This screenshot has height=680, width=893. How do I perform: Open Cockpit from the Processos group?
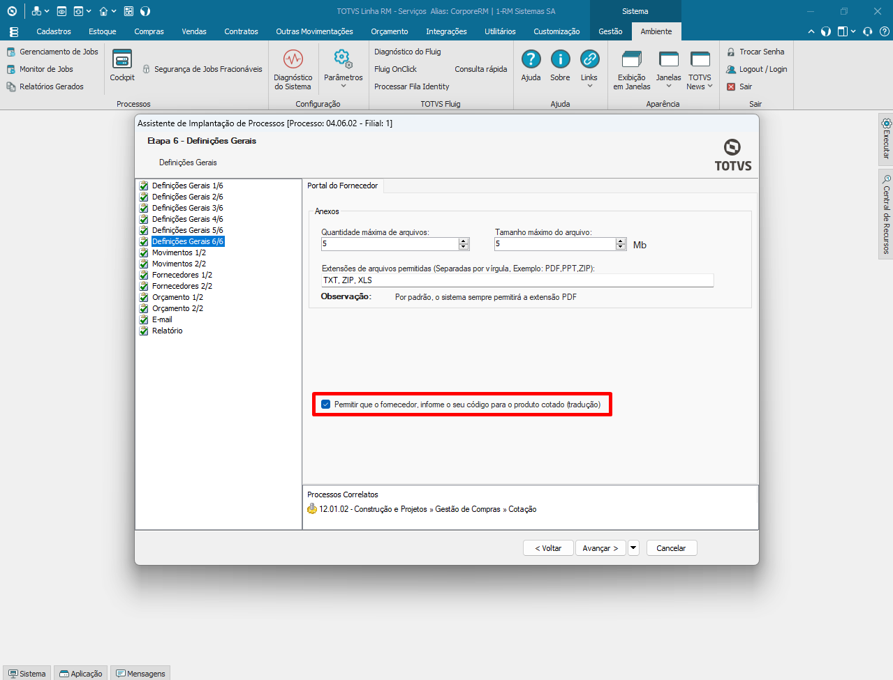coord(122,66)
